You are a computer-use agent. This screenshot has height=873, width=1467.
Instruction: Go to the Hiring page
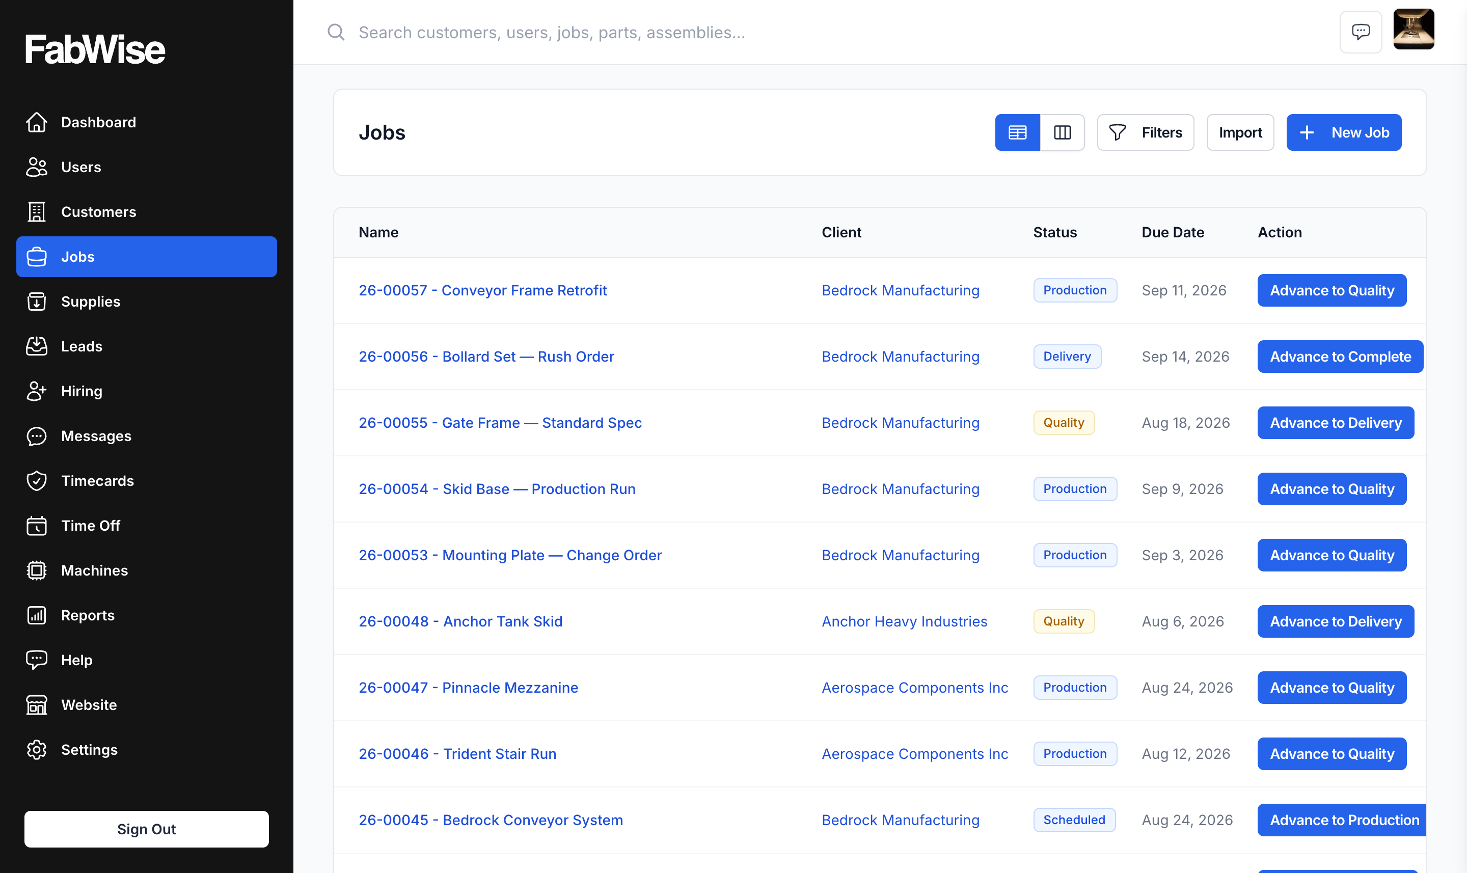pyautogui.click(x=147, y=391)
